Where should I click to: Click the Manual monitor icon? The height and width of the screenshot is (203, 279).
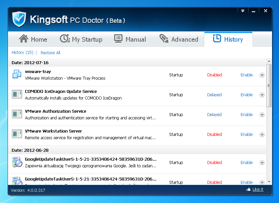coord(118,39)
